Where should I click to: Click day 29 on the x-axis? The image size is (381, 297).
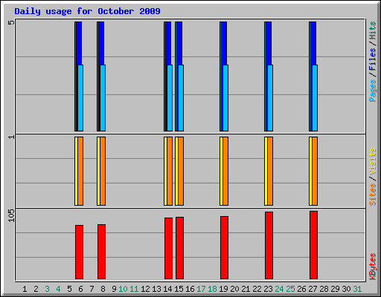335,289
